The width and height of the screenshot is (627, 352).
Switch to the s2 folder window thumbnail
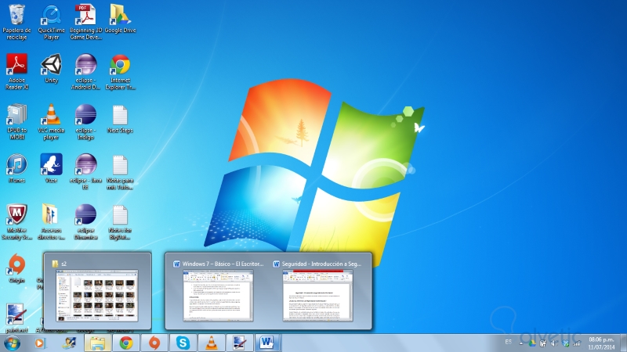pos(97,296)
